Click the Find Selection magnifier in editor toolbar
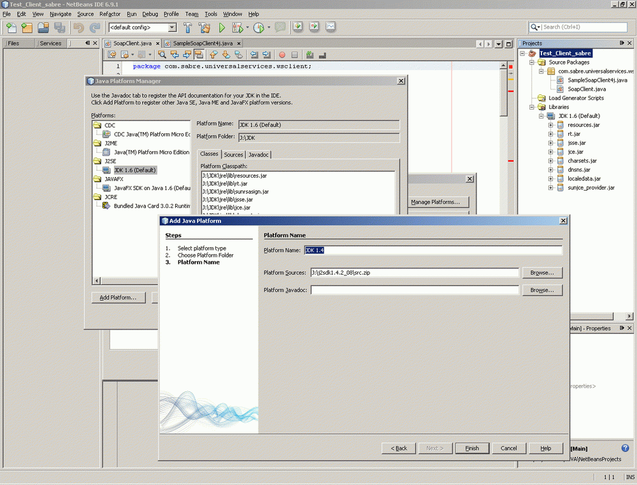 (162, 54)
